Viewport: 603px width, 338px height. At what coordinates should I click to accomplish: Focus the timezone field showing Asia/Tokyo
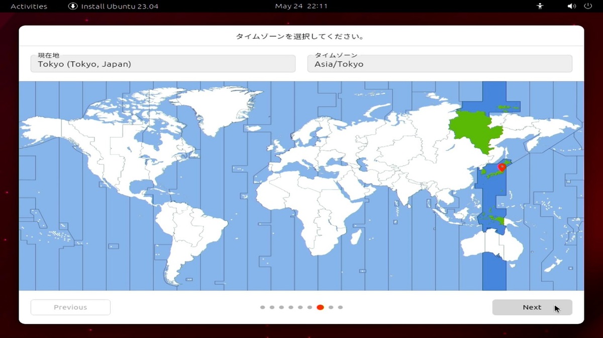point(440,64)
